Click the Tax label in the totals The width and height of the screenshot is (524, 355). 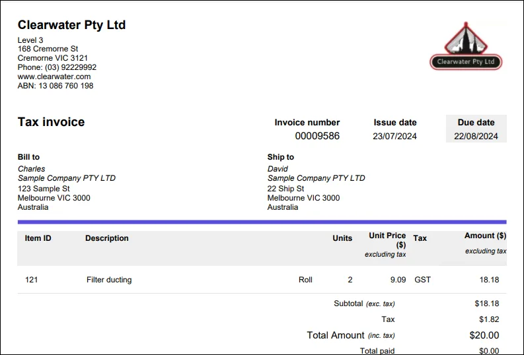click(x=388, y=319)
